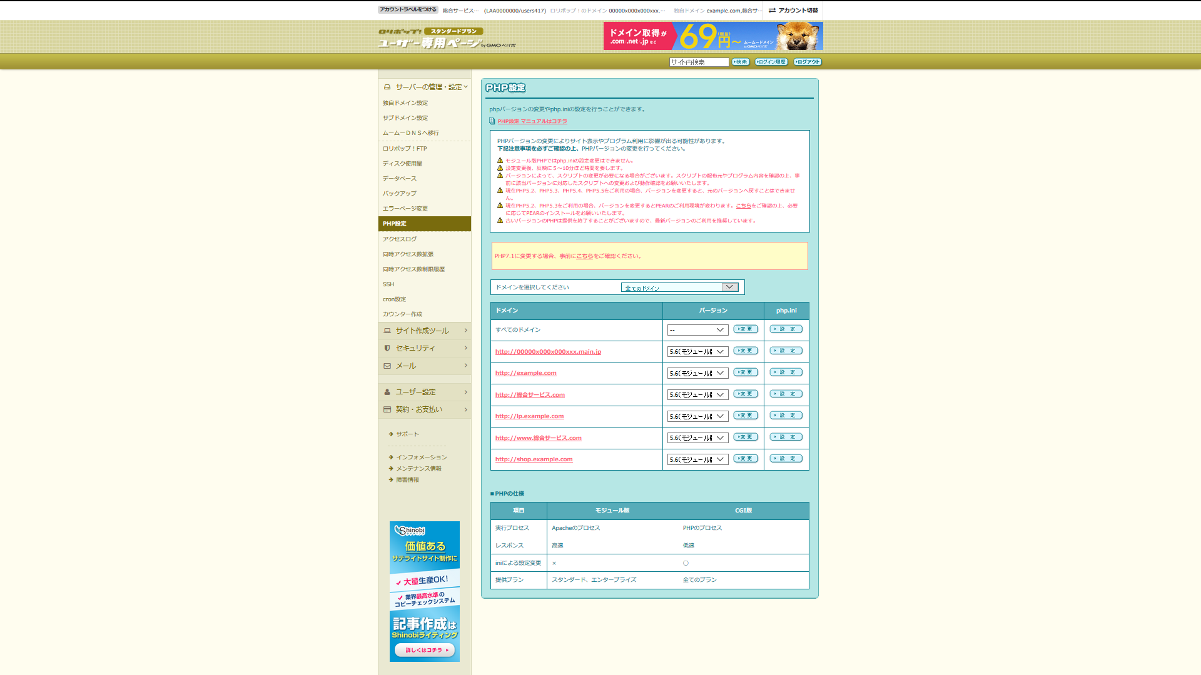
Task: Click the contract and payment card icon
Action: pos(387,409)
